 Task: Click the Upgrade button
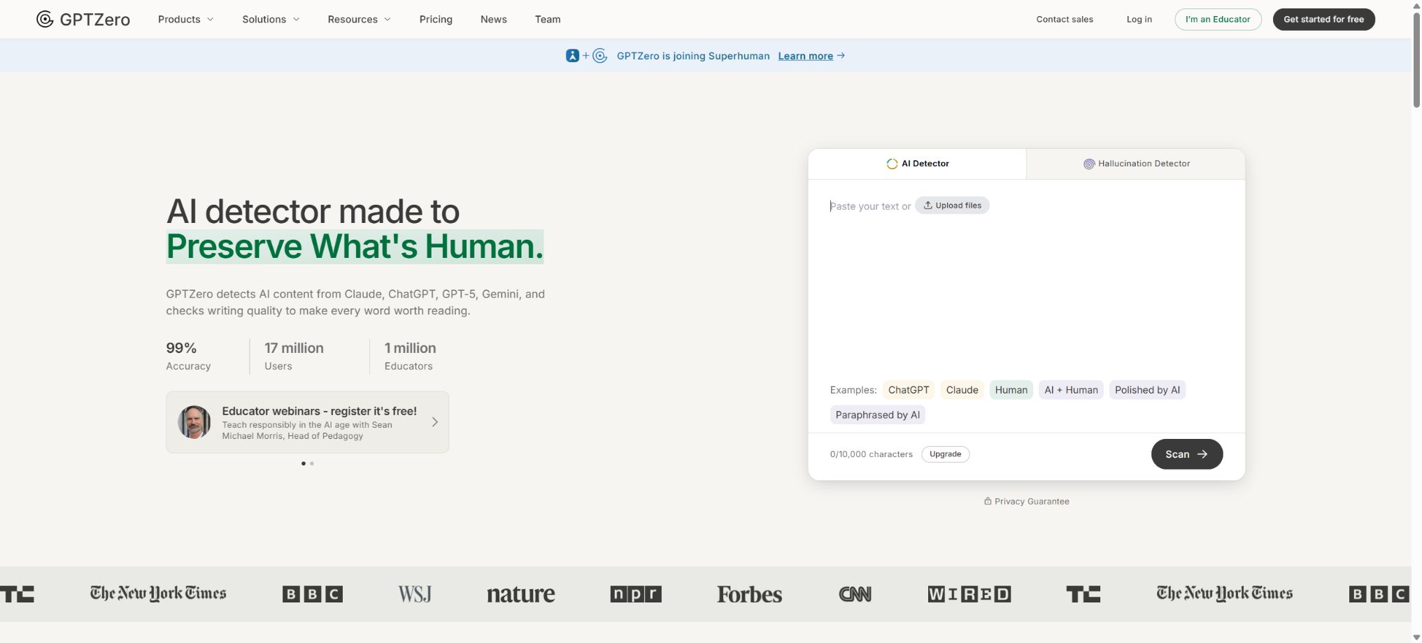tap(945, 454)
